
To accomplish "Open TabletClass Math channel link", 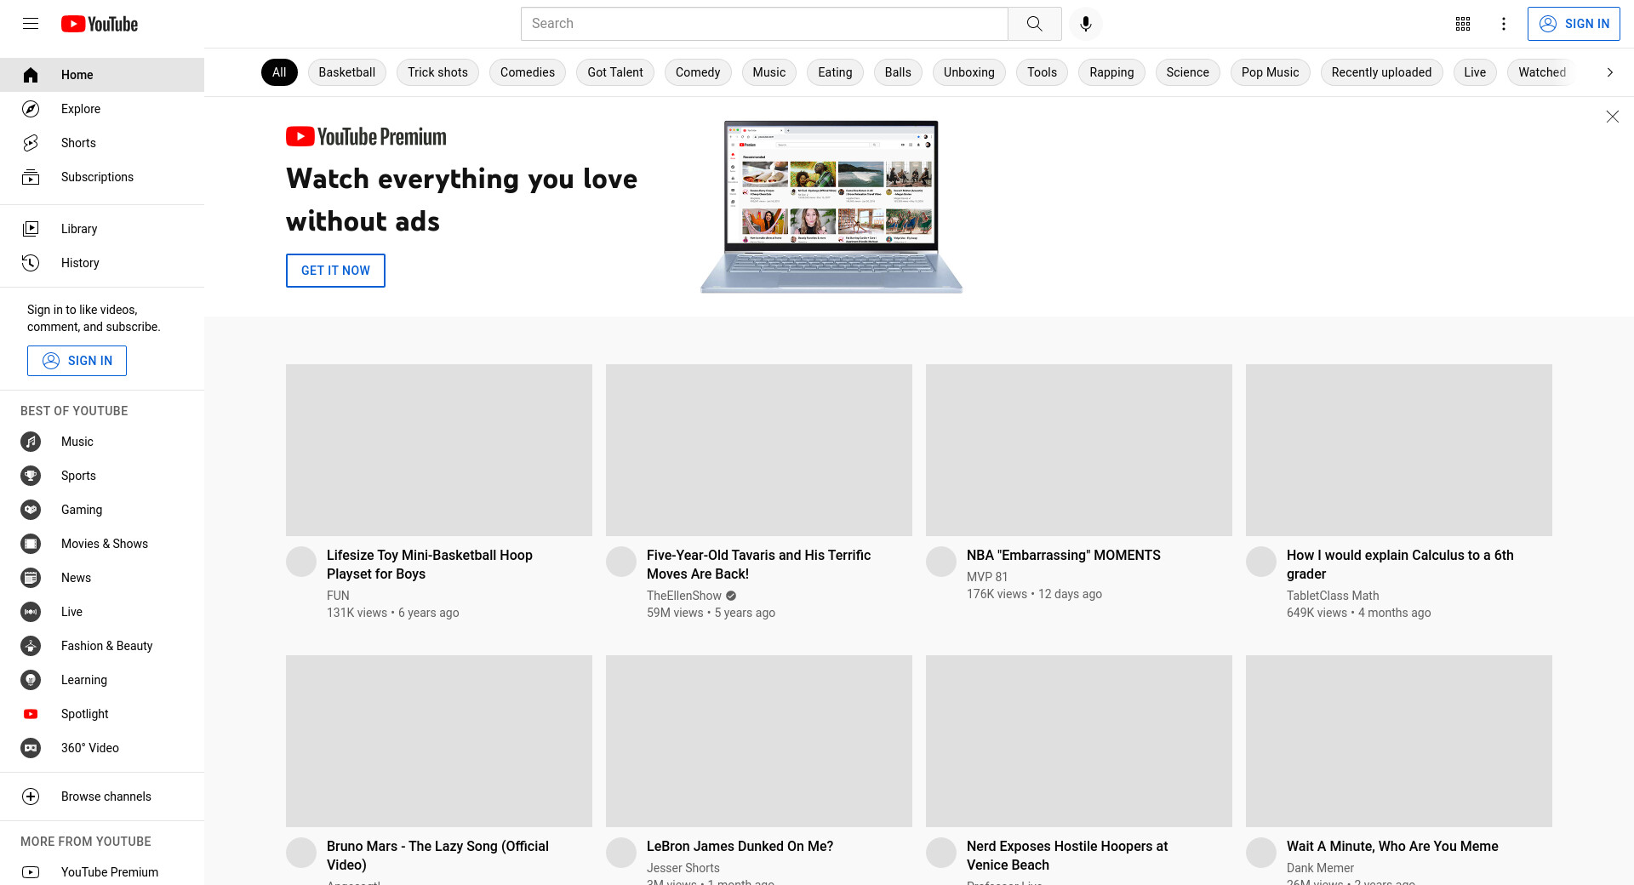I will [x=1333, y=596].
